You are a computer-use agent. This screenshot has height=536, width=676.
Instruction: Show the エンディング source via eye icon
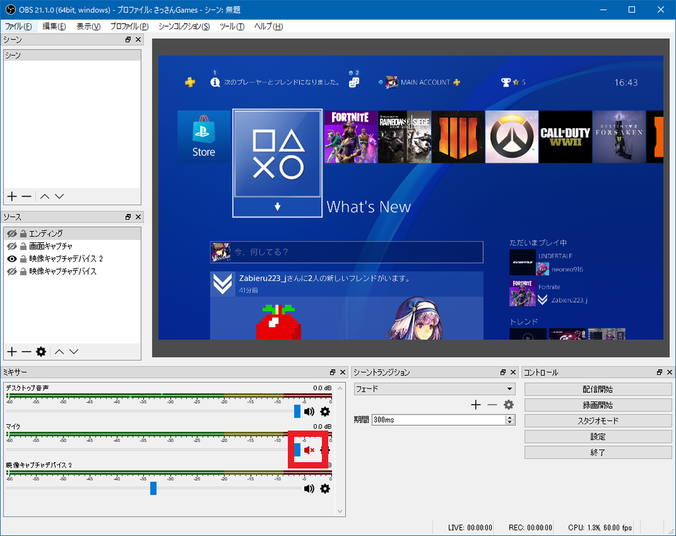click(12, 234)
